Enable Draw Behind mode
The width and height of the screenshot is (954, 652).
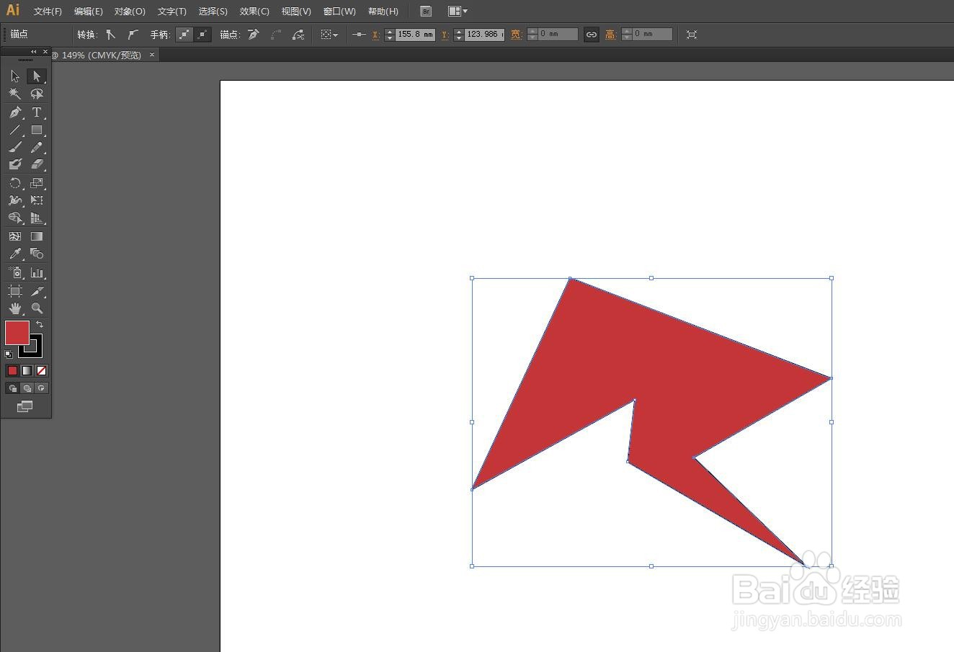coord(27,388)
